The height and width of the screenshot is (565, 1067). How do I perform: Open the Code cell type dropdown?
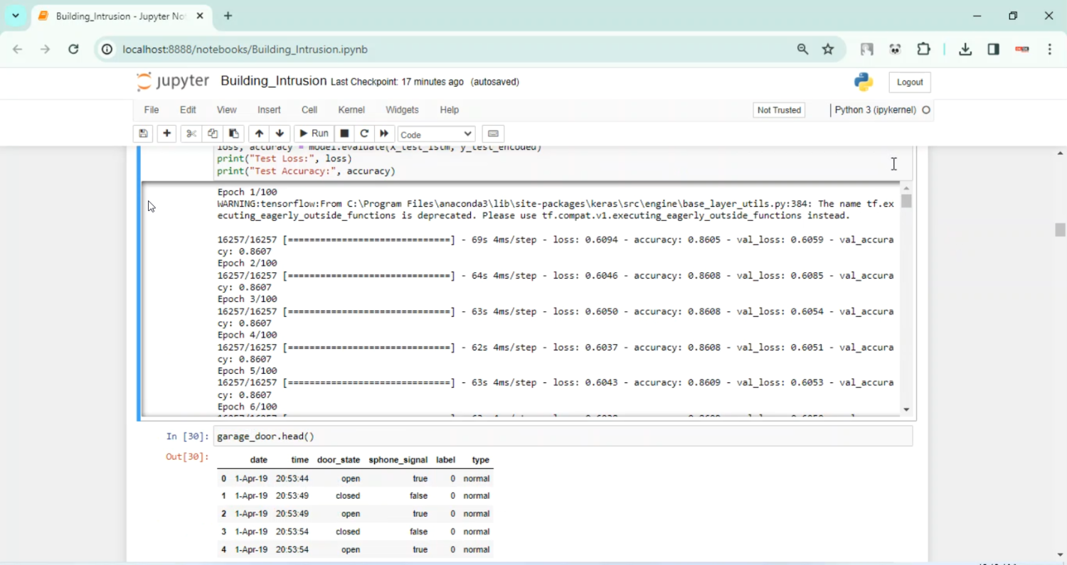pyautogui.click(x=436, y=134)
